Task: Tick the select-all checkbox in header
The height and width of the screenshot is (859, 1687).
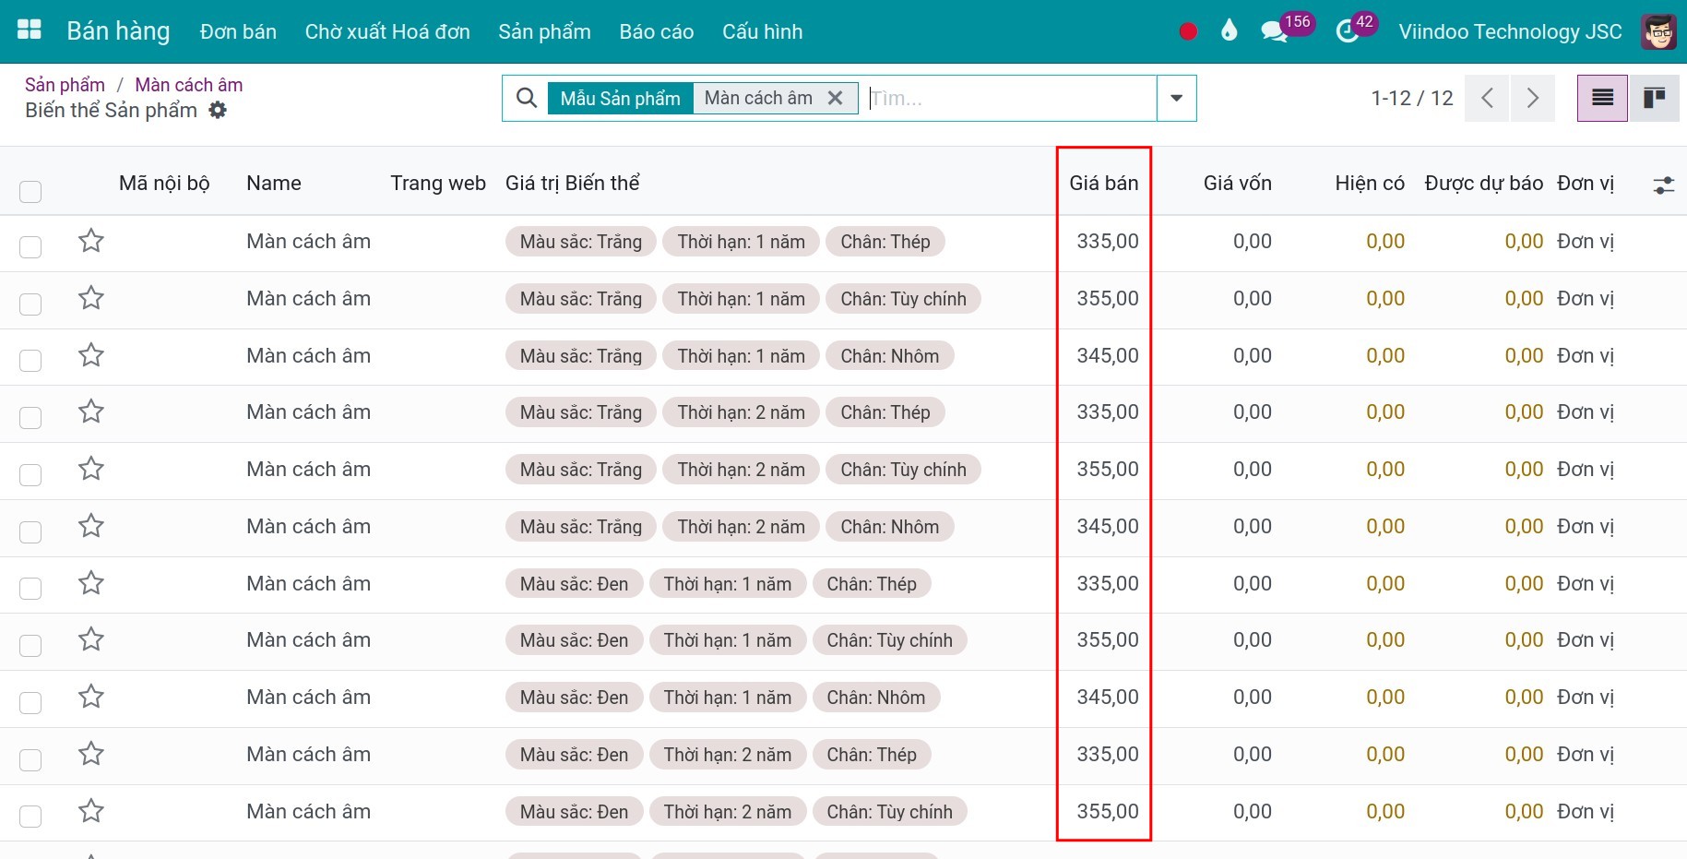Action: click(x=30, y=192)
